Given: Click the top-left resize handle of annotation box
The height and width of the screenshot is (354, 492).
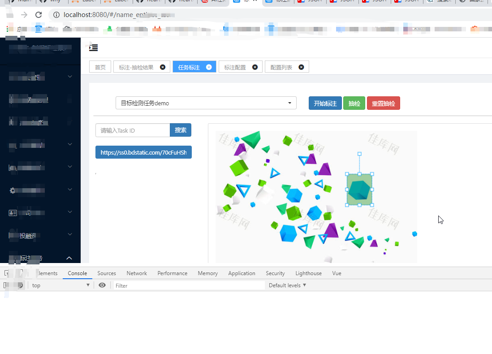Looking at the screenshot, I should [x=347, y=174].
